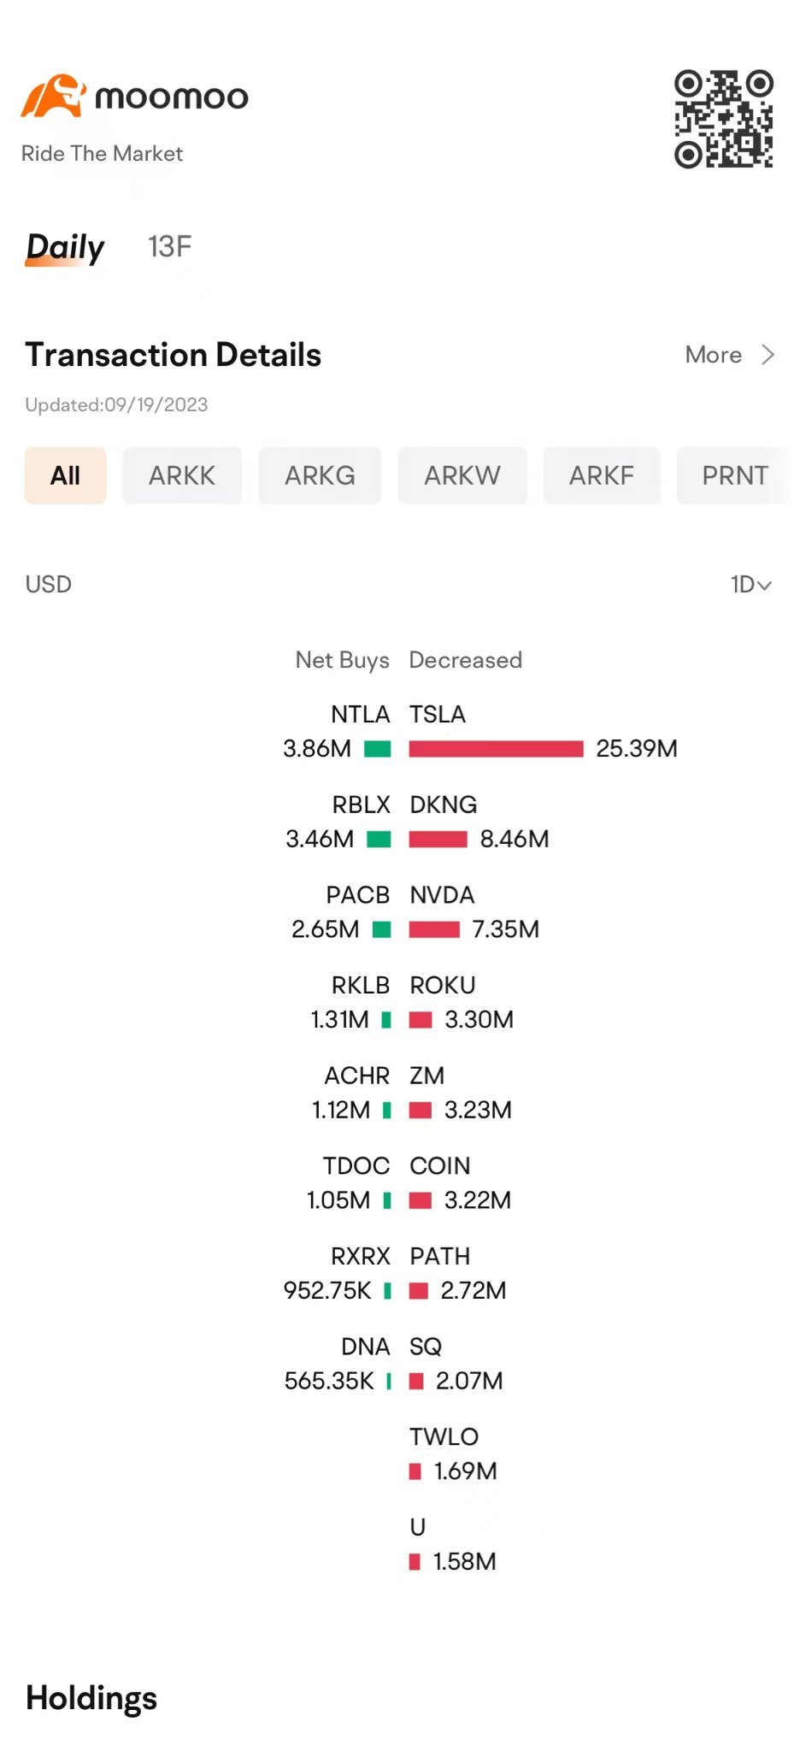Click the chevron arrow beside More
800x1751 pixels.
tap(768, 355)
